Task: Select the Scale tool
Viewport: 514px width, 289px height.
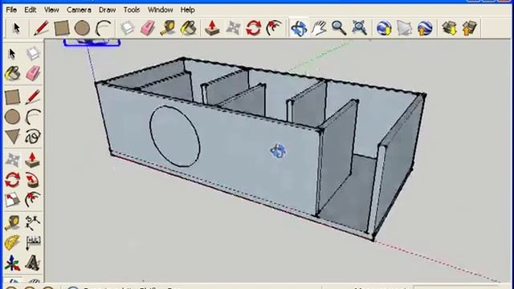Action: (12, 200)
